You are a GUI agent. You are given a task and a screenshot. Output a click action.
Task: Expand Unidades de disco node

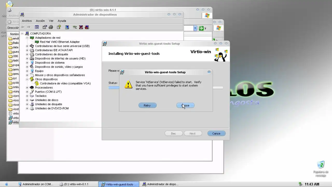pos(27,100)
